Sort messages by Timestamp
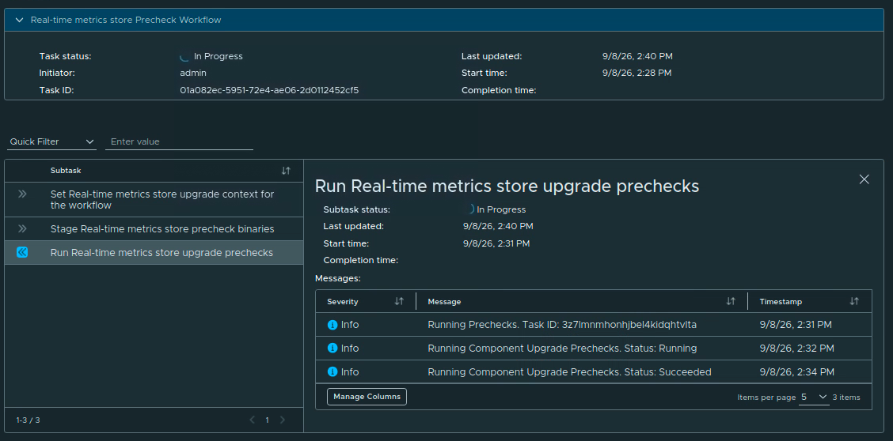This screenshot has width=893, height=441. pyautogui.click(x=854, y=301)
